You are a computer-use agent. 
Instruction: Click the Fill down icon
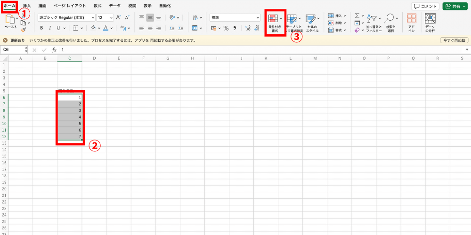[357, 23]
